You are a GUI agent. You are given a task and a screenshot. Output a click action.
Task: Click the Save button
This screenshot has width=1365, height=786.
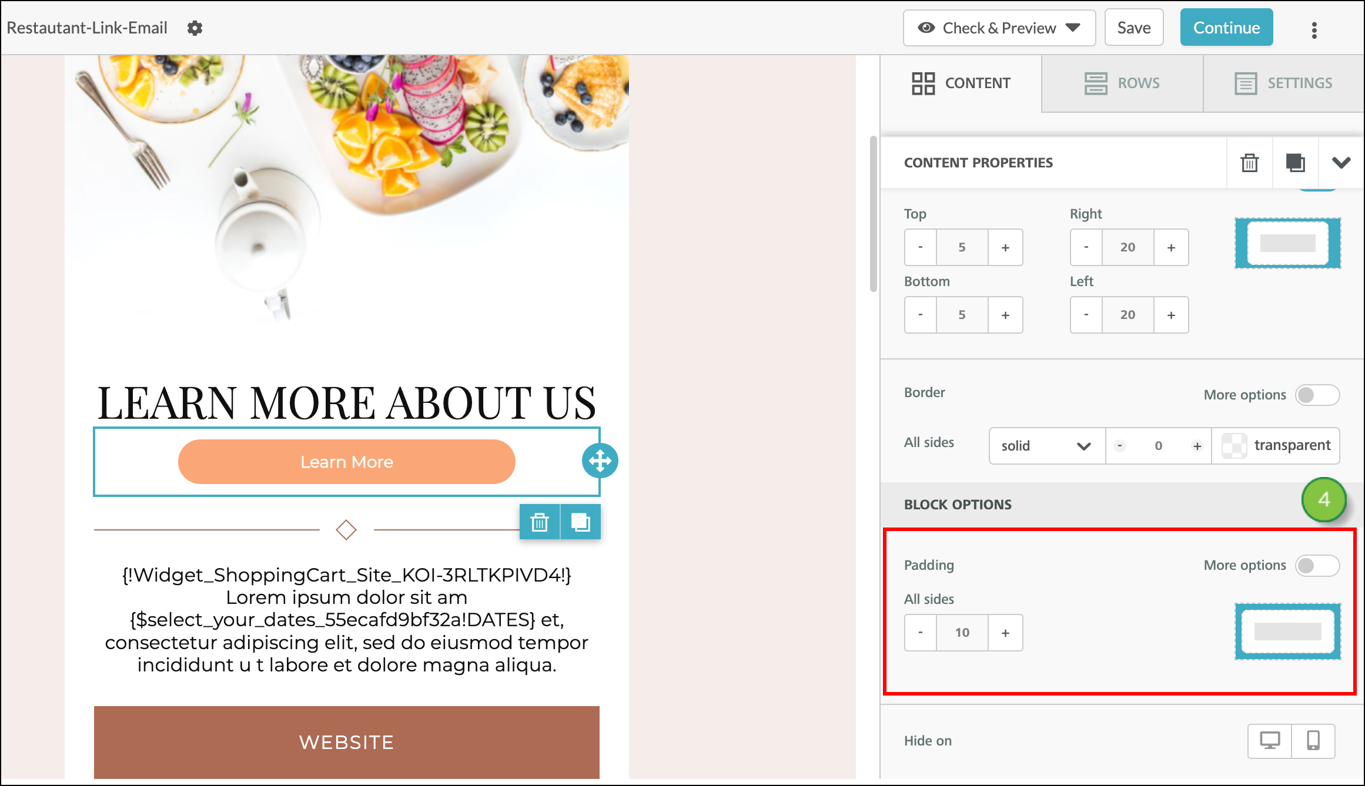click(x=1133, y=27)
